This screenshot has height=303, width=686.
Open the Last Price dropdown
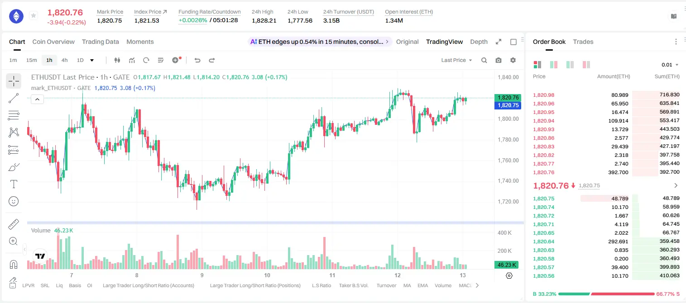(456, 60)
